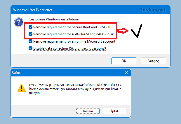
Task: Uncheck the 4GB+ RAM and 64GB+ disk checkbox
Action: (x=31, y=34)
